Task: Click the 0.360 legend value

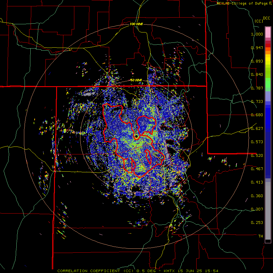Action: click(257, 196)
